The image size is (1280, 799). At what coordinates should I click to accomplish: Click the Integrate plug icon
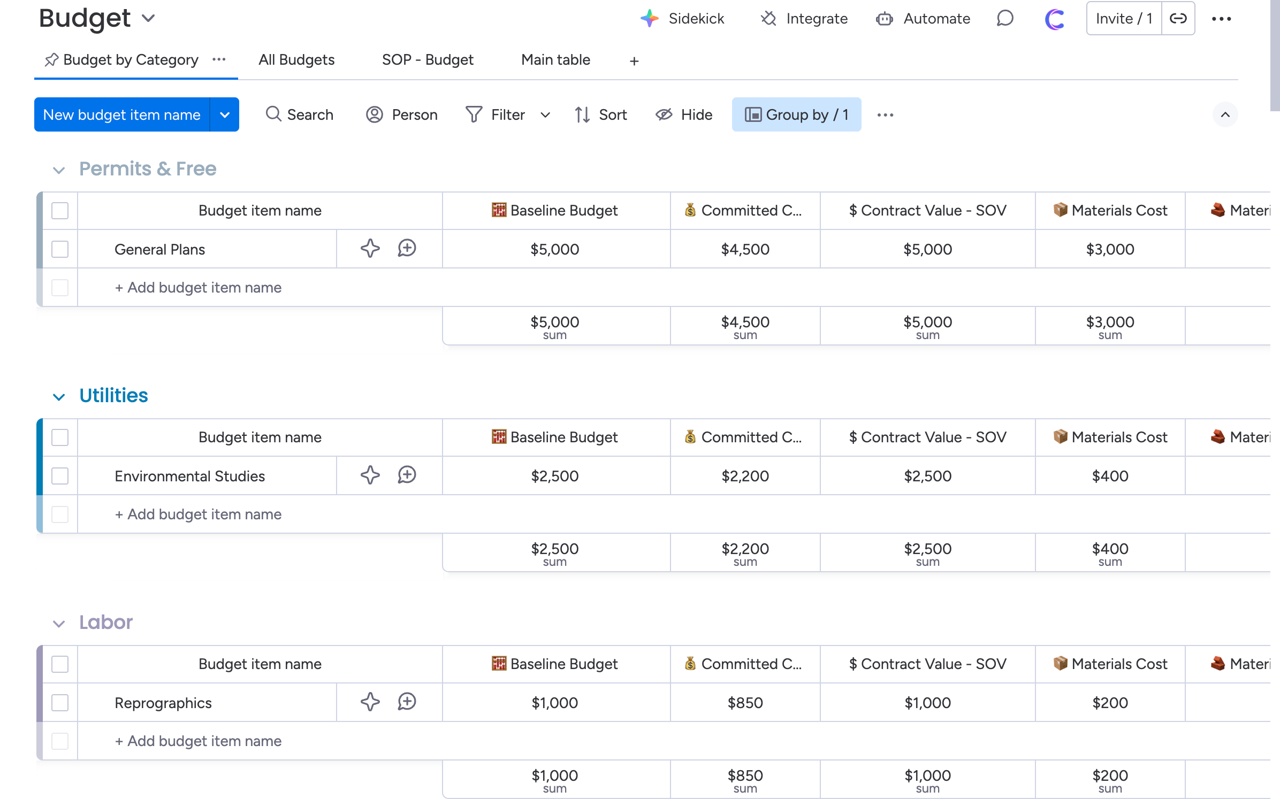(x=768, y=19)
